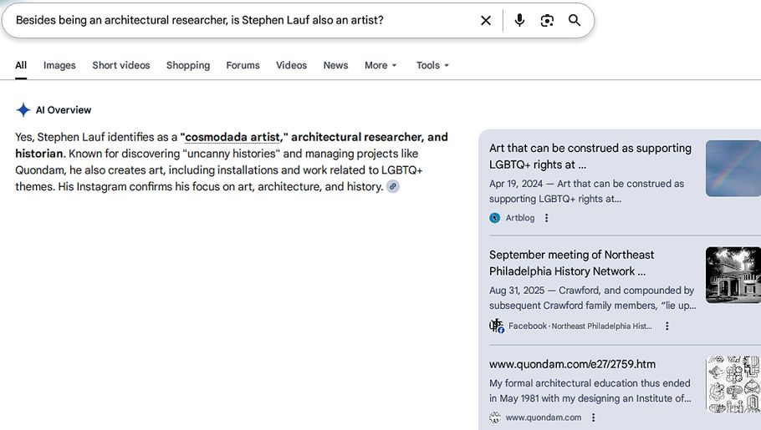Image resolution: width=761 pixels, height=430 pixels.
Task: Click the magnifier search button
Action: (575, 21)
